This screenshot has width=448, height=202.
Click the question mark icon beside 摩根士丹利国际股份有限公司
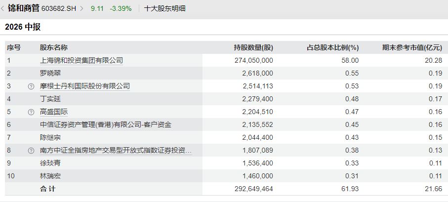click(x=31, y=86)
